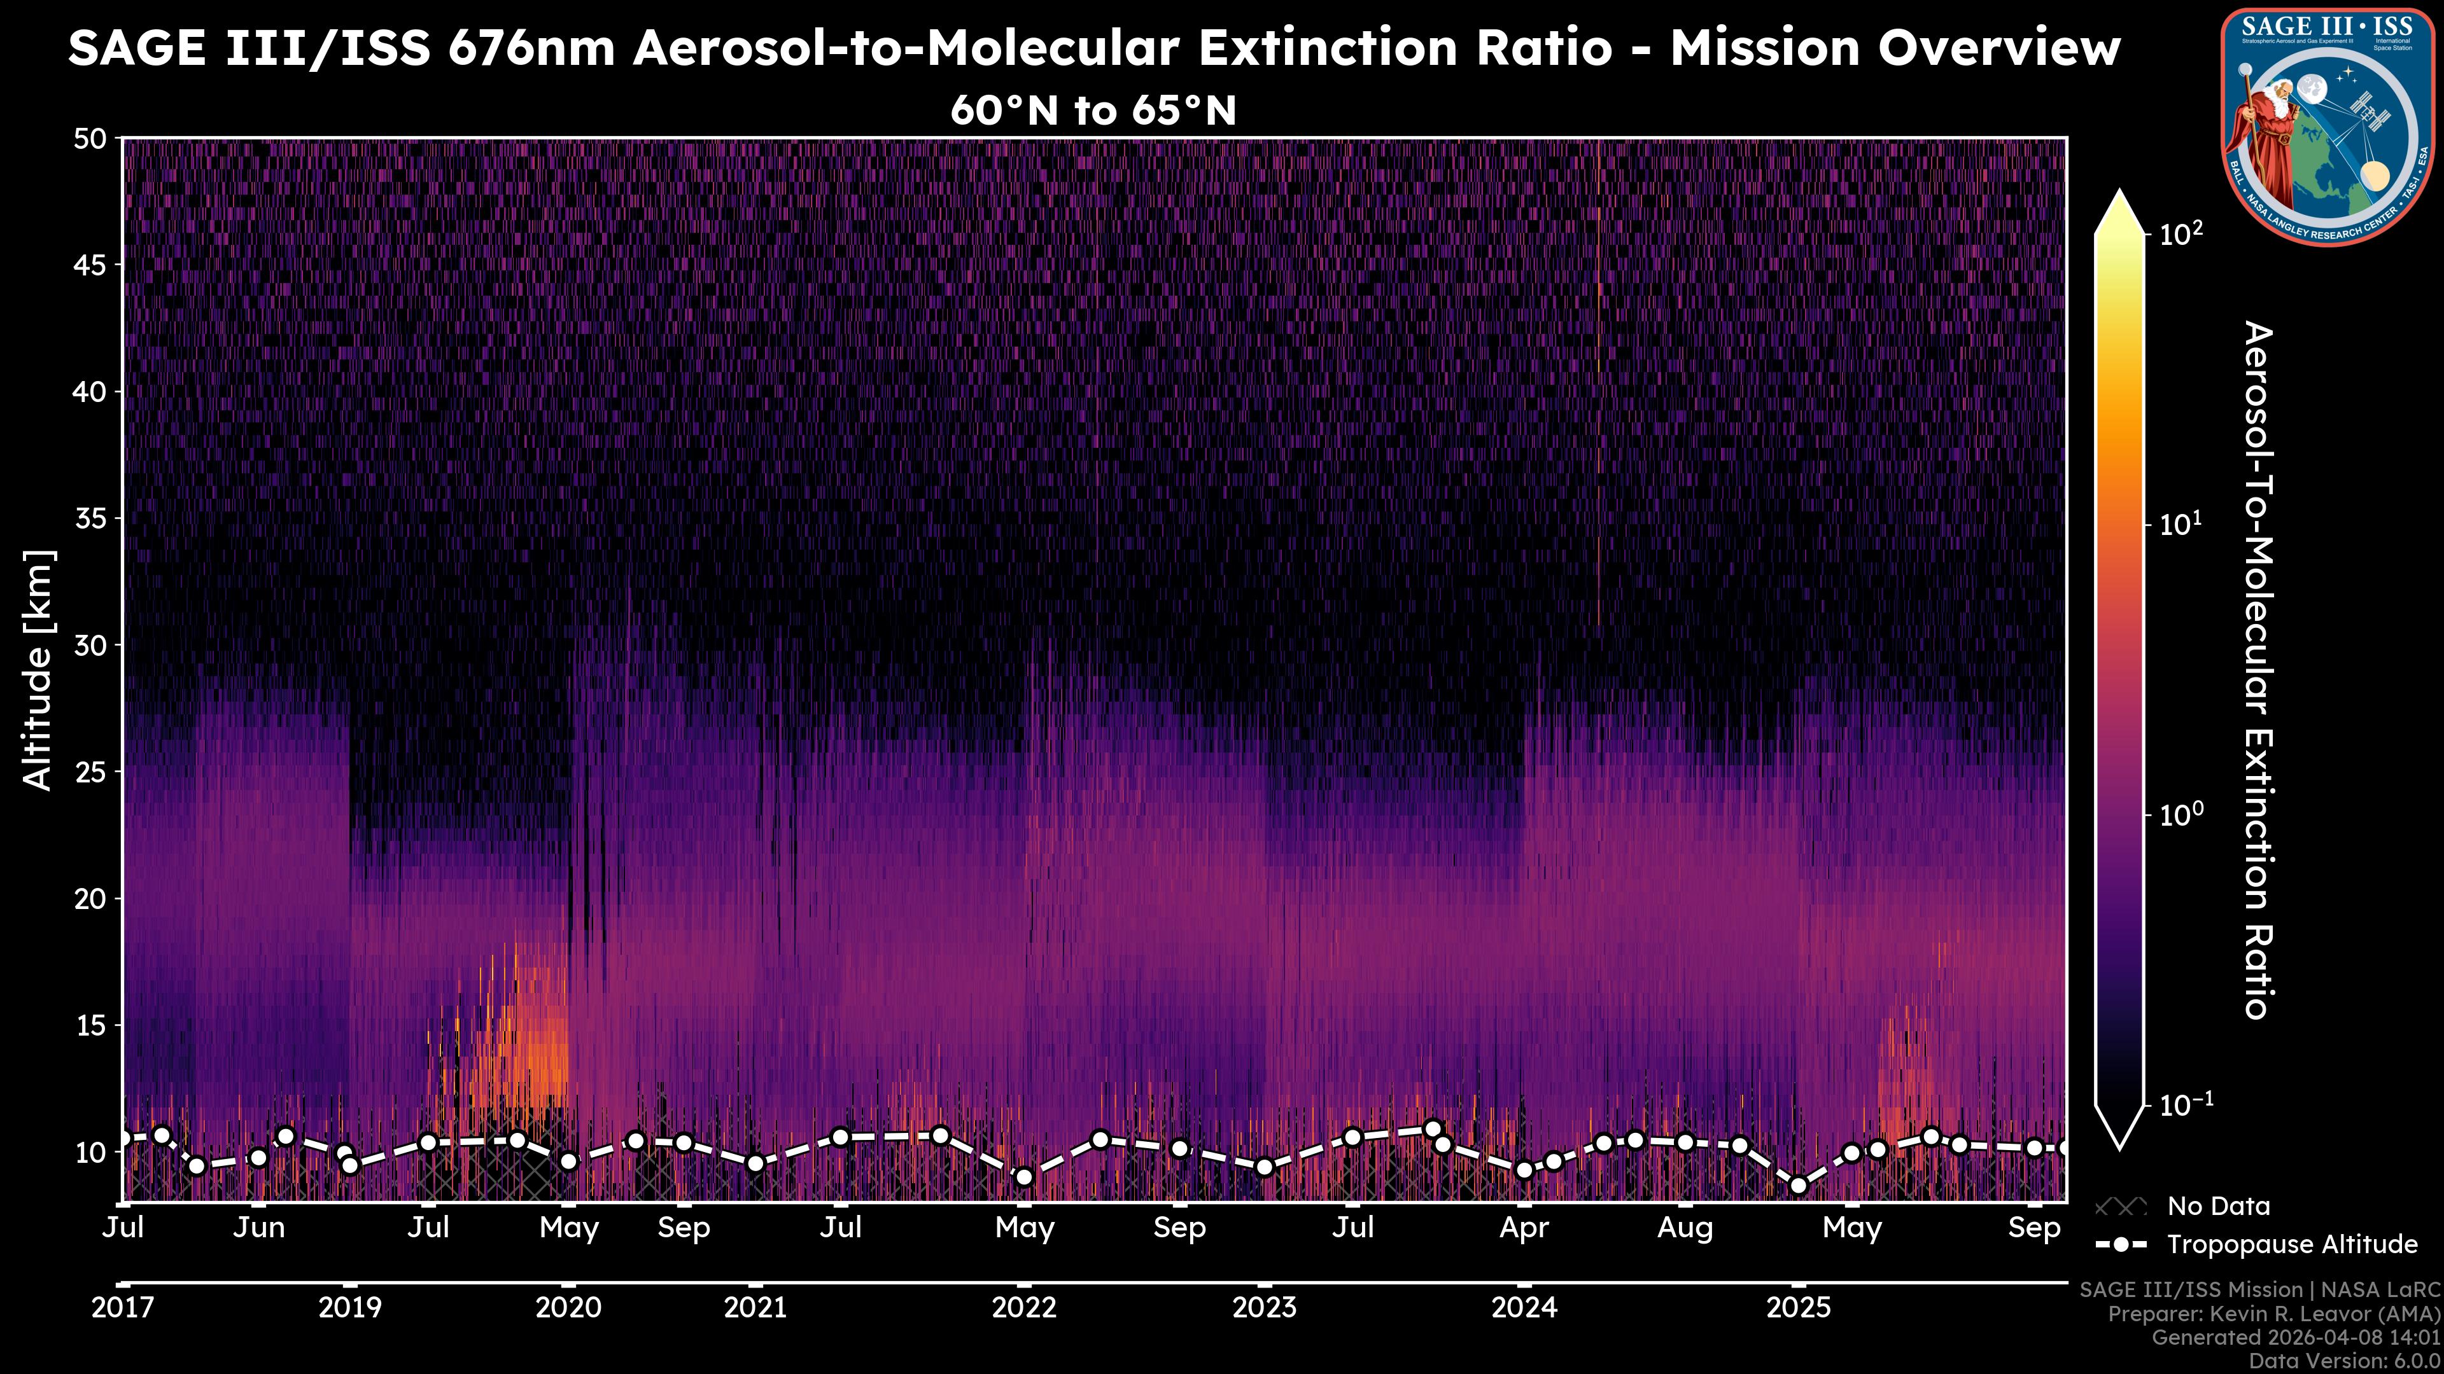Viewport: 2444px width, 1374px height.
Task: Click the tropopause marker at May 2022
Action: [1023, 1177]
